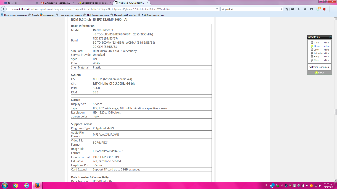Open the bookmarks list toolbar icon
The height and width of the screenshot is (189, 337).
[292, 9]
